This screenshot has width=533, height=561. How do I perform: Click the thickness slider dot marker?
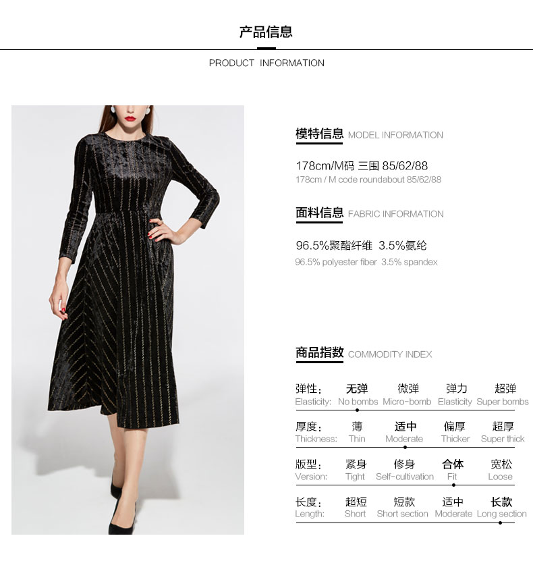[x=405, y=447]
